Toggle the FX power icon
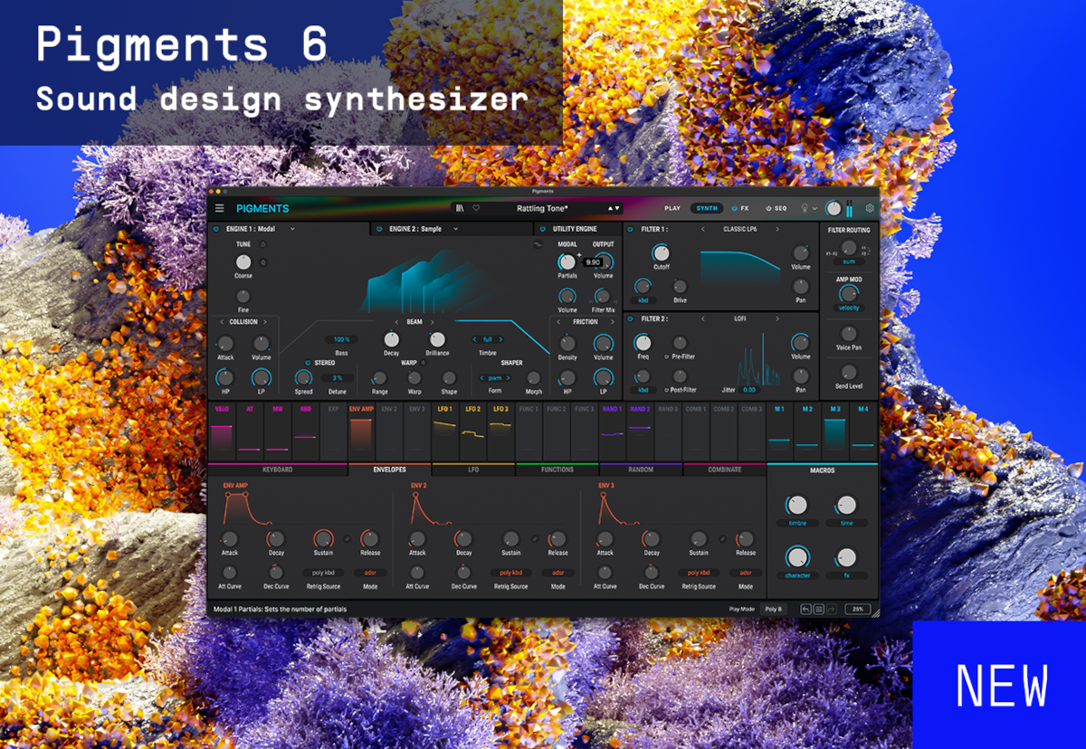 (x=734, y=208)
